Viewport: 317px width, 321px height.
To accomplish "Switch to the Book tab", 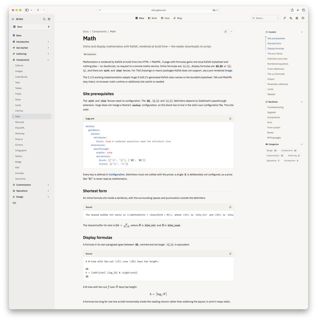I will point(152,18).
